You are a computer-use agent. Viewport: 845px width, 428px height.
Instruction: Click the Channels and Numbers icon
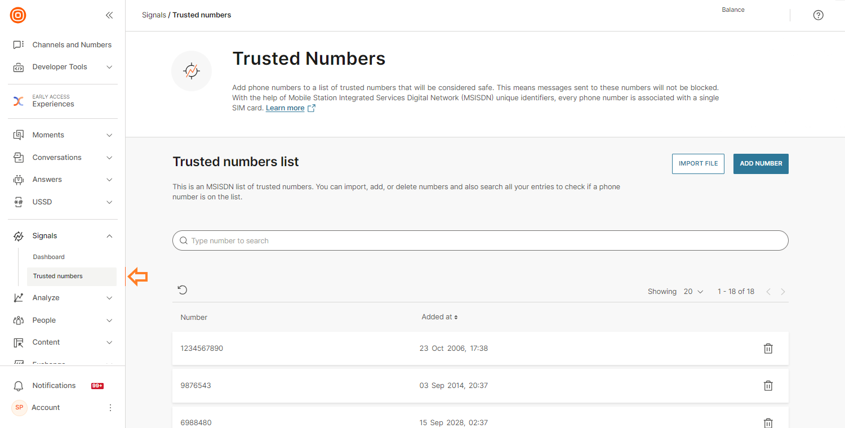tap(19, 45)
